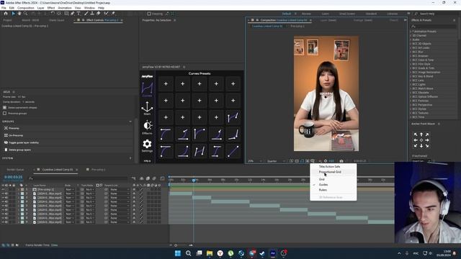The height and width of the screenshot is (259, 461).
Task: Toggle the Snapping checkbox in toolbar
Action: [149, 14]
